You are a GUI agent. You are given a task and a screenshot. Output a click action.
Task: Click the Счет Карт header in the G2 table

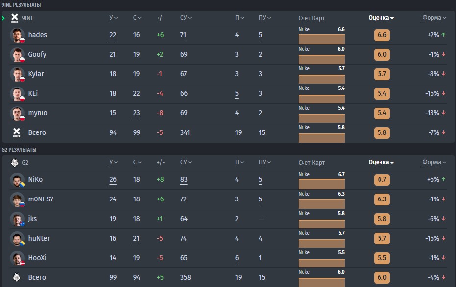311,163
